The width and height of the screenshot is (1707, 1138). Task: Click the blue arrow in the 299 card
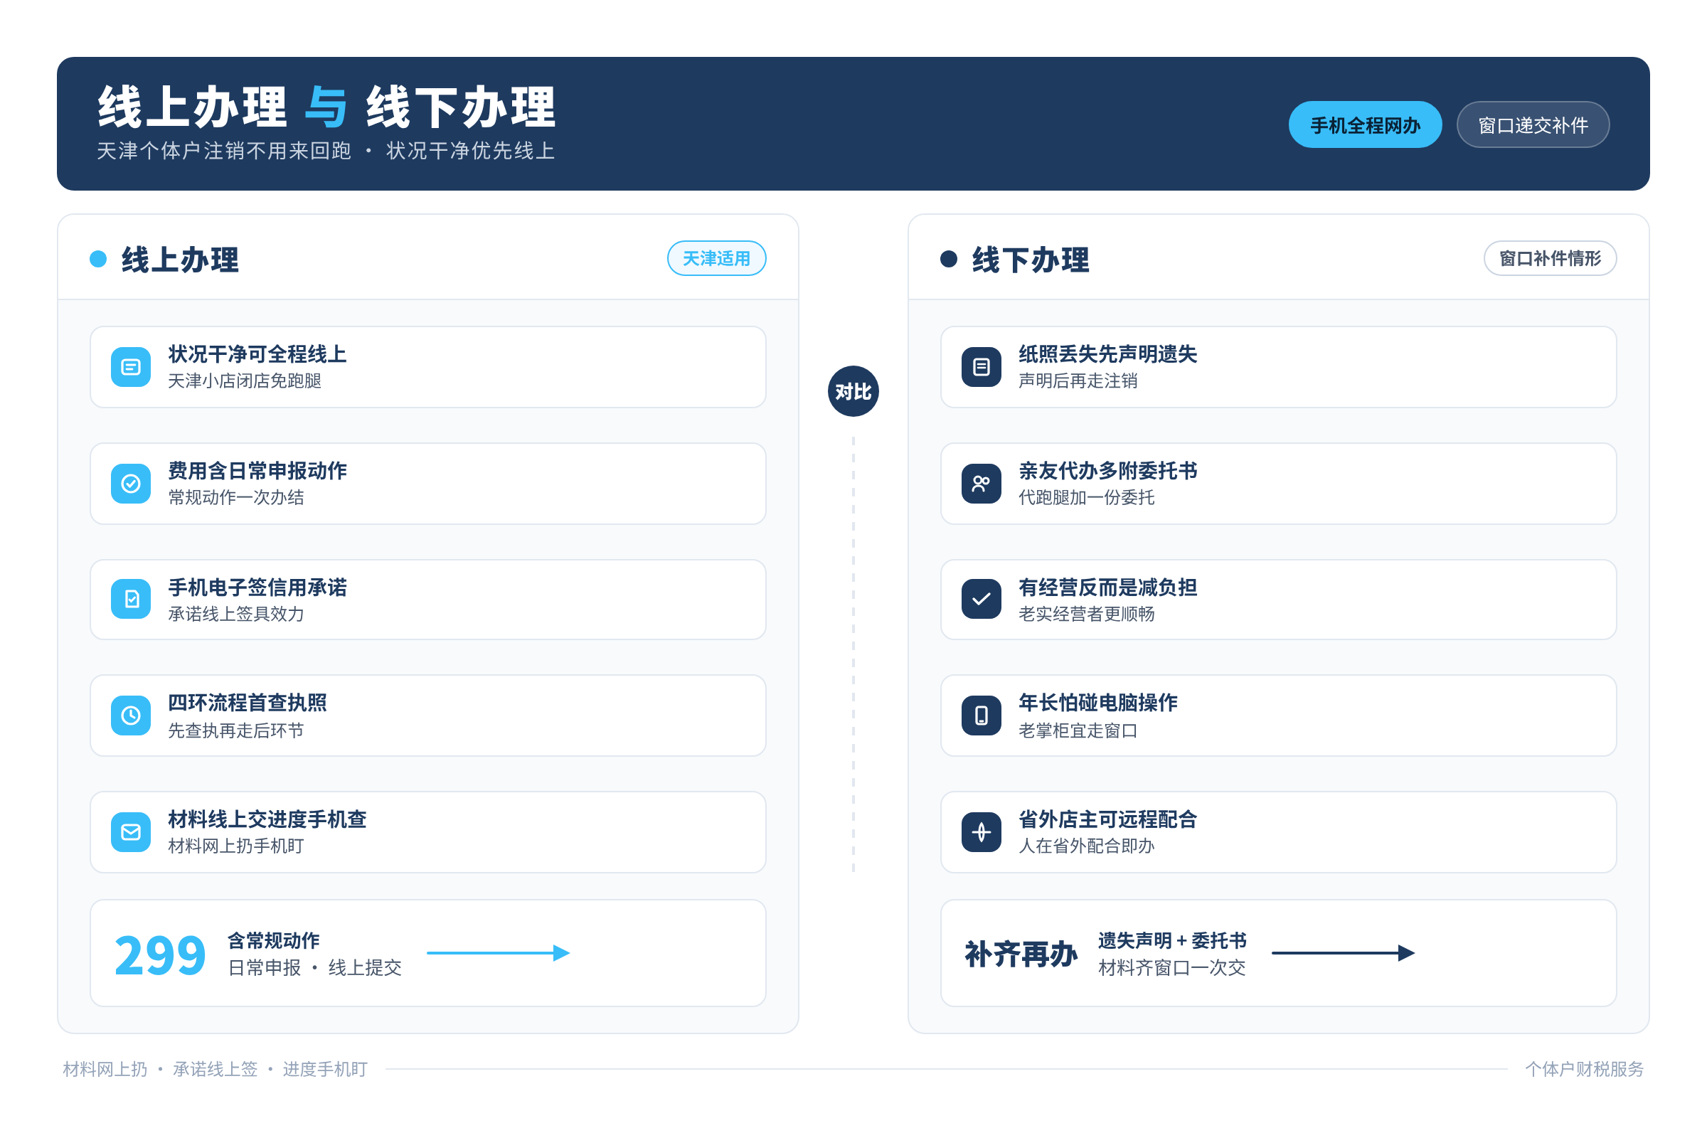pos(499,953)
